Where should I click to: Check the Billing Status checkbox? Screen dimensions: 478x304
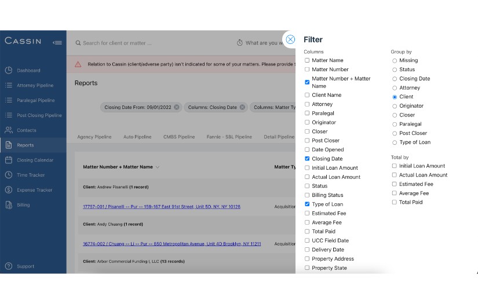pos(307,195)
